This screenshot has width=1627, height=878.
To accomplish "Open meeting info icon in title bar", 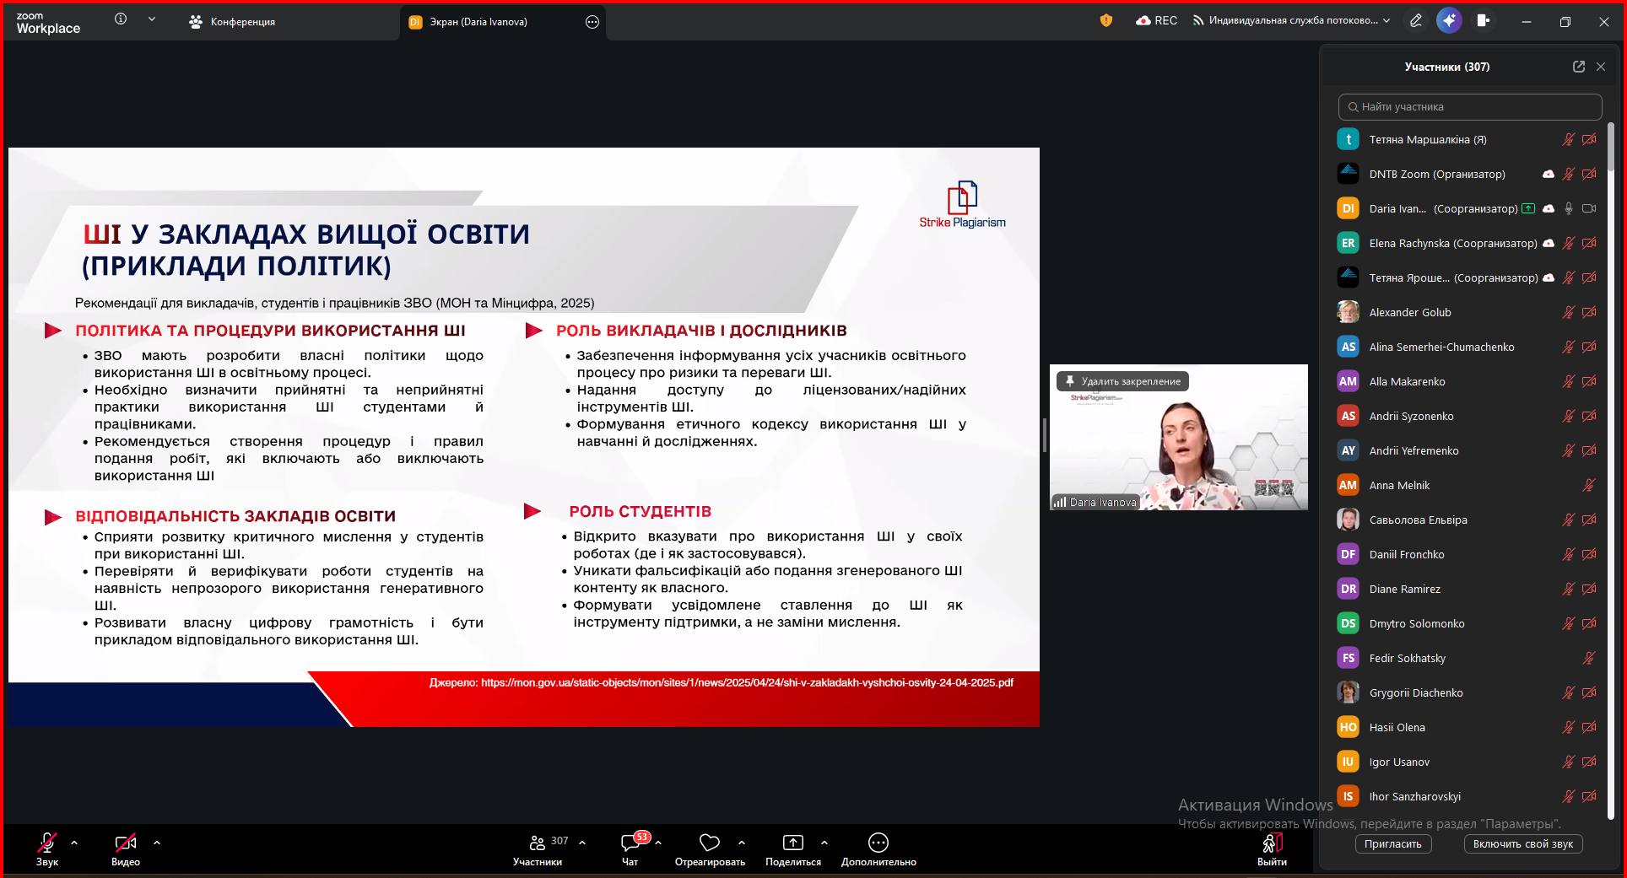I will (x=121, y=19).
